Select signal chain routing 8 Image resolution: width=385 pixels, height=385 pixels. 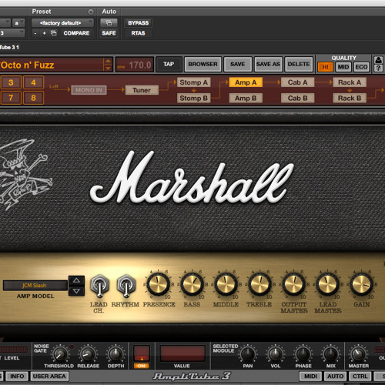click(x=33, y=98)
